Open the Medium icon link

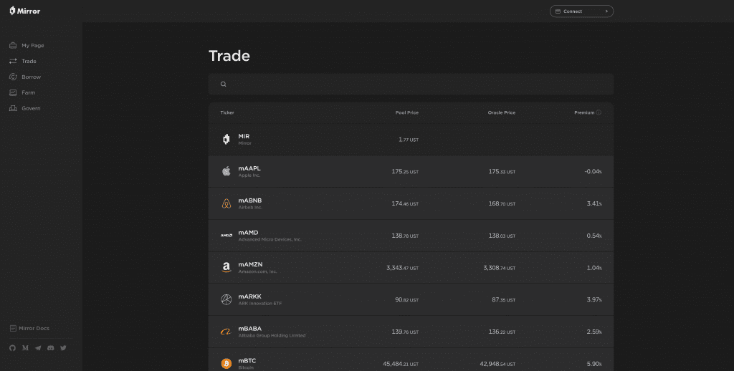(25, 348)
